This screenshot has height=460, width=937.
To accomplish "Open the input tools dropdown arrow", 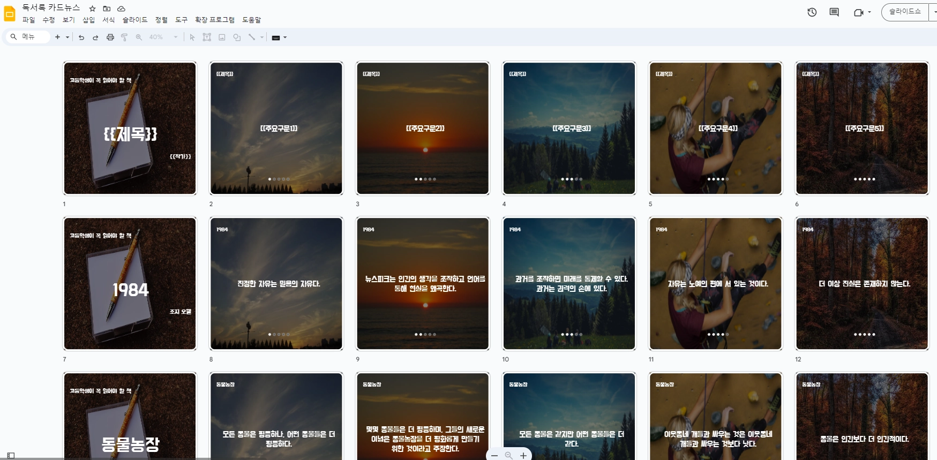I will coord(285,37).
